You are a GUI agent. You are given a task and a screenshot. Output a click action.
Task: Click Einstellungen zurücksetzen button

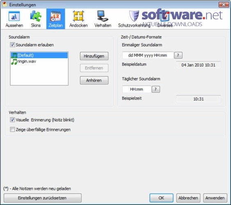42,198
